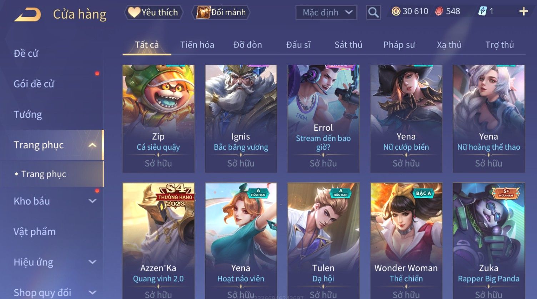This screenshot has height=299, width=537.
Task: Switch to the Tiến hóa tab
Action: (197, 45)
